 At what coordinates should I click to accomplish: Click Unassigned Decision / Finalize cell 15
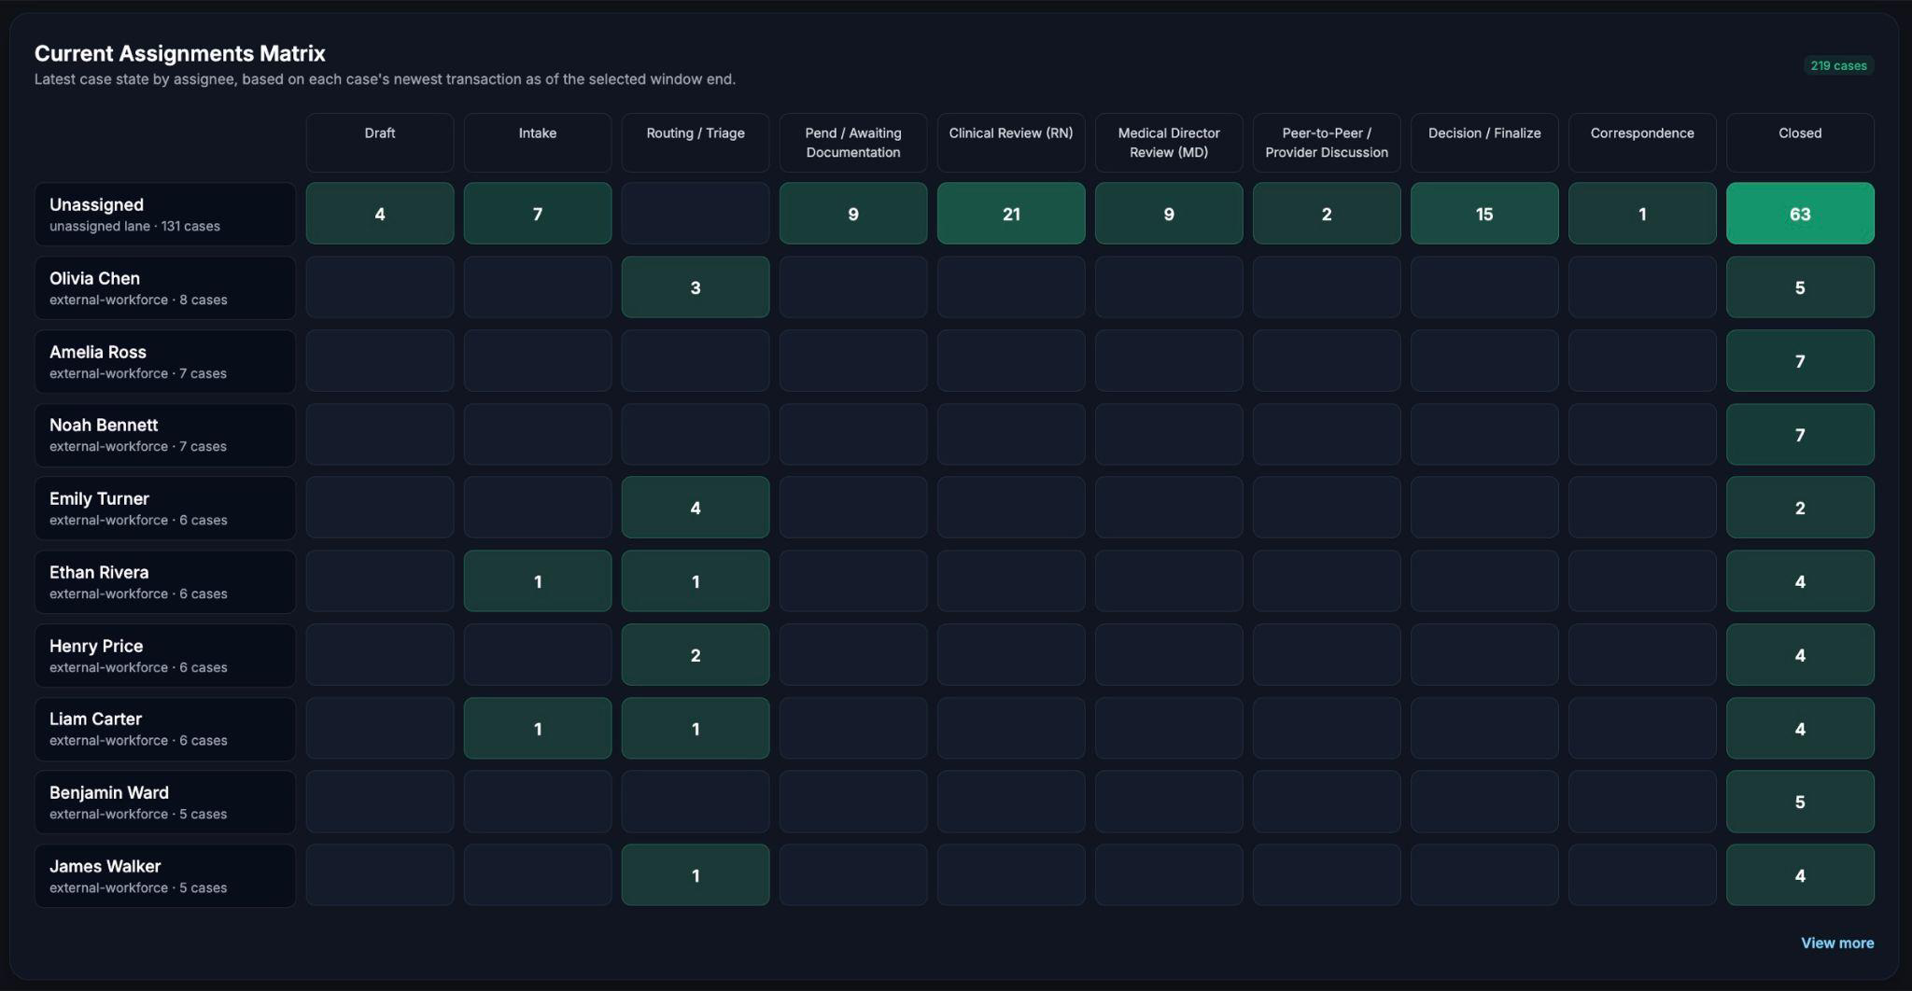tap(1484, 214)
